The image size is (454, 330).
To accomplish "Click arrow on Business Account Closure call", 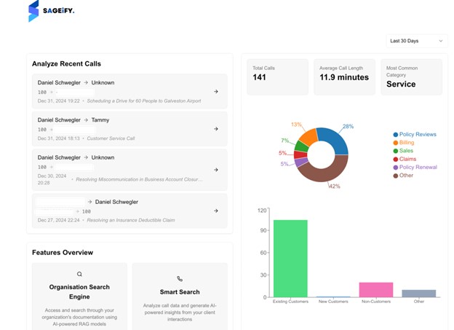I will (216, 170).
